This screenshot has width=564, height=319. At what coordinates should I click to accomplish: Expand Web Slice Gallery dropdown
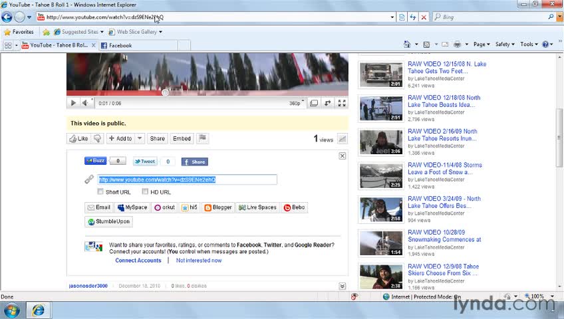pos(160,32)
